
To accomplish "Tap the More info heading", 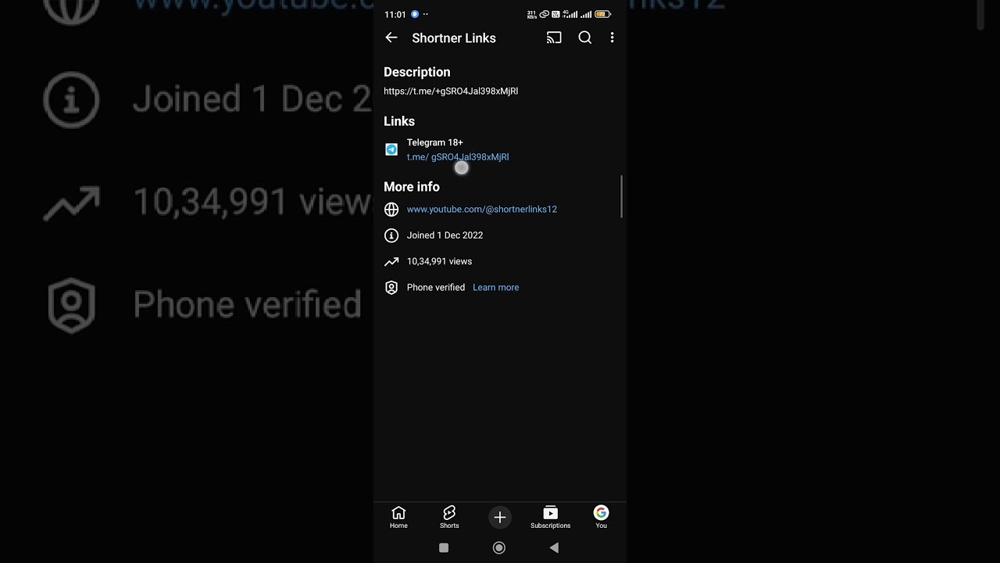I will (412, 187).
